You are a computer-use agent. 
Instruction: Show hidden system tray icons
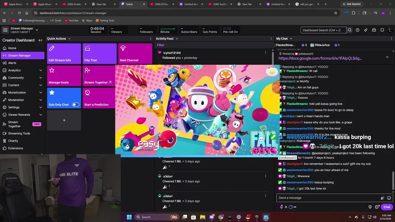point(350,217)
